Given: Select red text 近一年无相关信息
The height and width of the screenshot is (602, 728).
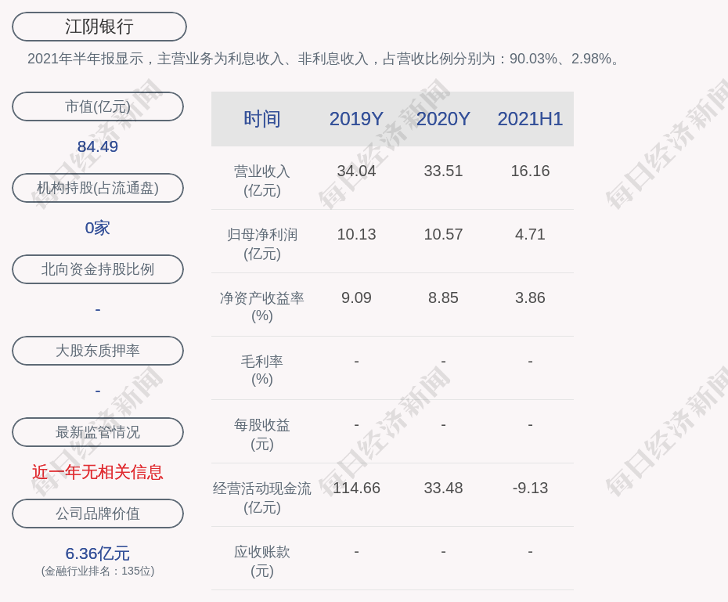Looking at the screenshot, I should click(x=98, y=472).
